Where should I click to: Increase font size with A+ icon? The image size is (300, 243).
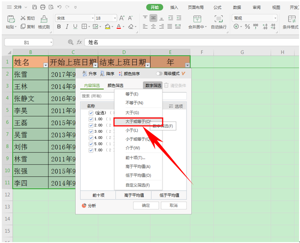(x=122, y=18)
